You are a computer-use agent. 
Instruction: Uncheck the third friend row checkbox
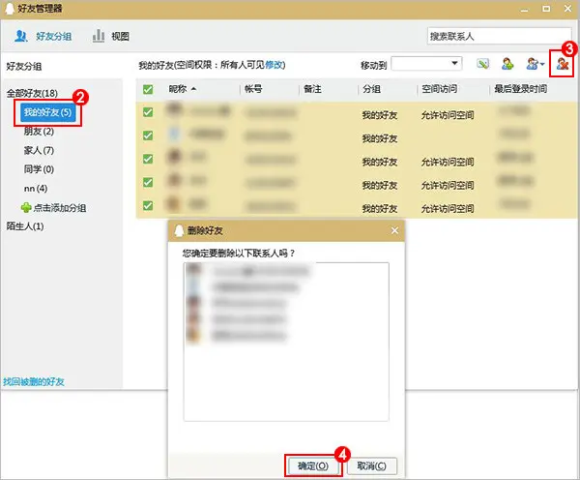pos(148,159)
